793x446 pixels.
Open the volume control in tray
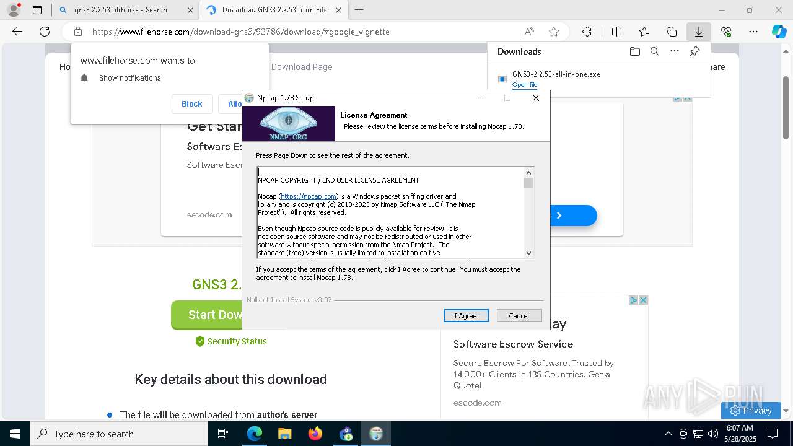(713, 434)
